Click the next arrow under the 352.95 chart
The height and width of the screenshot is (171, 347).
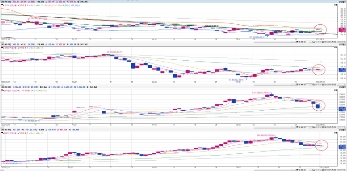point(305,42)
